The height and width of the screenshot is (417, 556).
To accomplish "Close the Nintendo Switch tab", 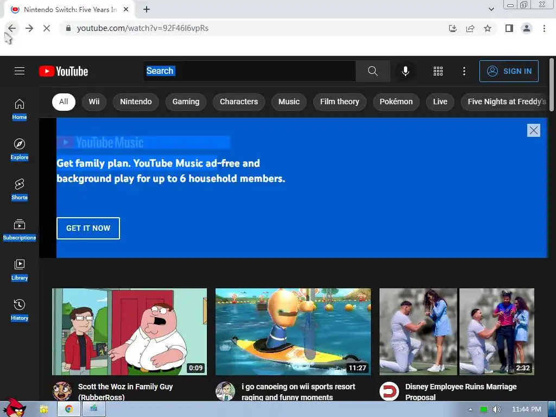I will pyautogui.click(x=126, y=10).
